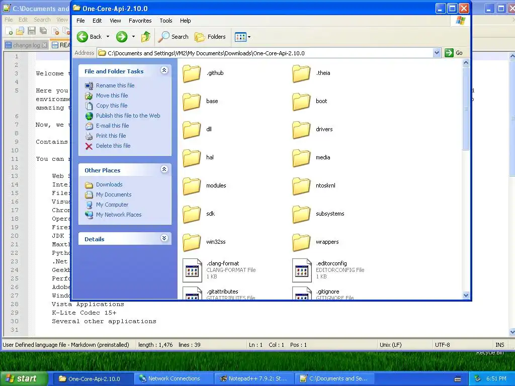Select the boot folder
The image size is (515, 386).
(x=310, y=101)
